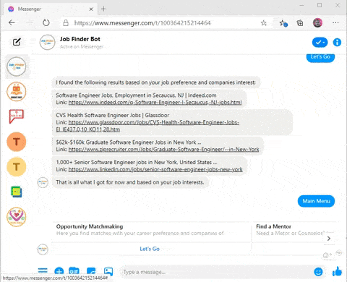
Task: Choose a sticker icon in composer
Action: (91, 271)
